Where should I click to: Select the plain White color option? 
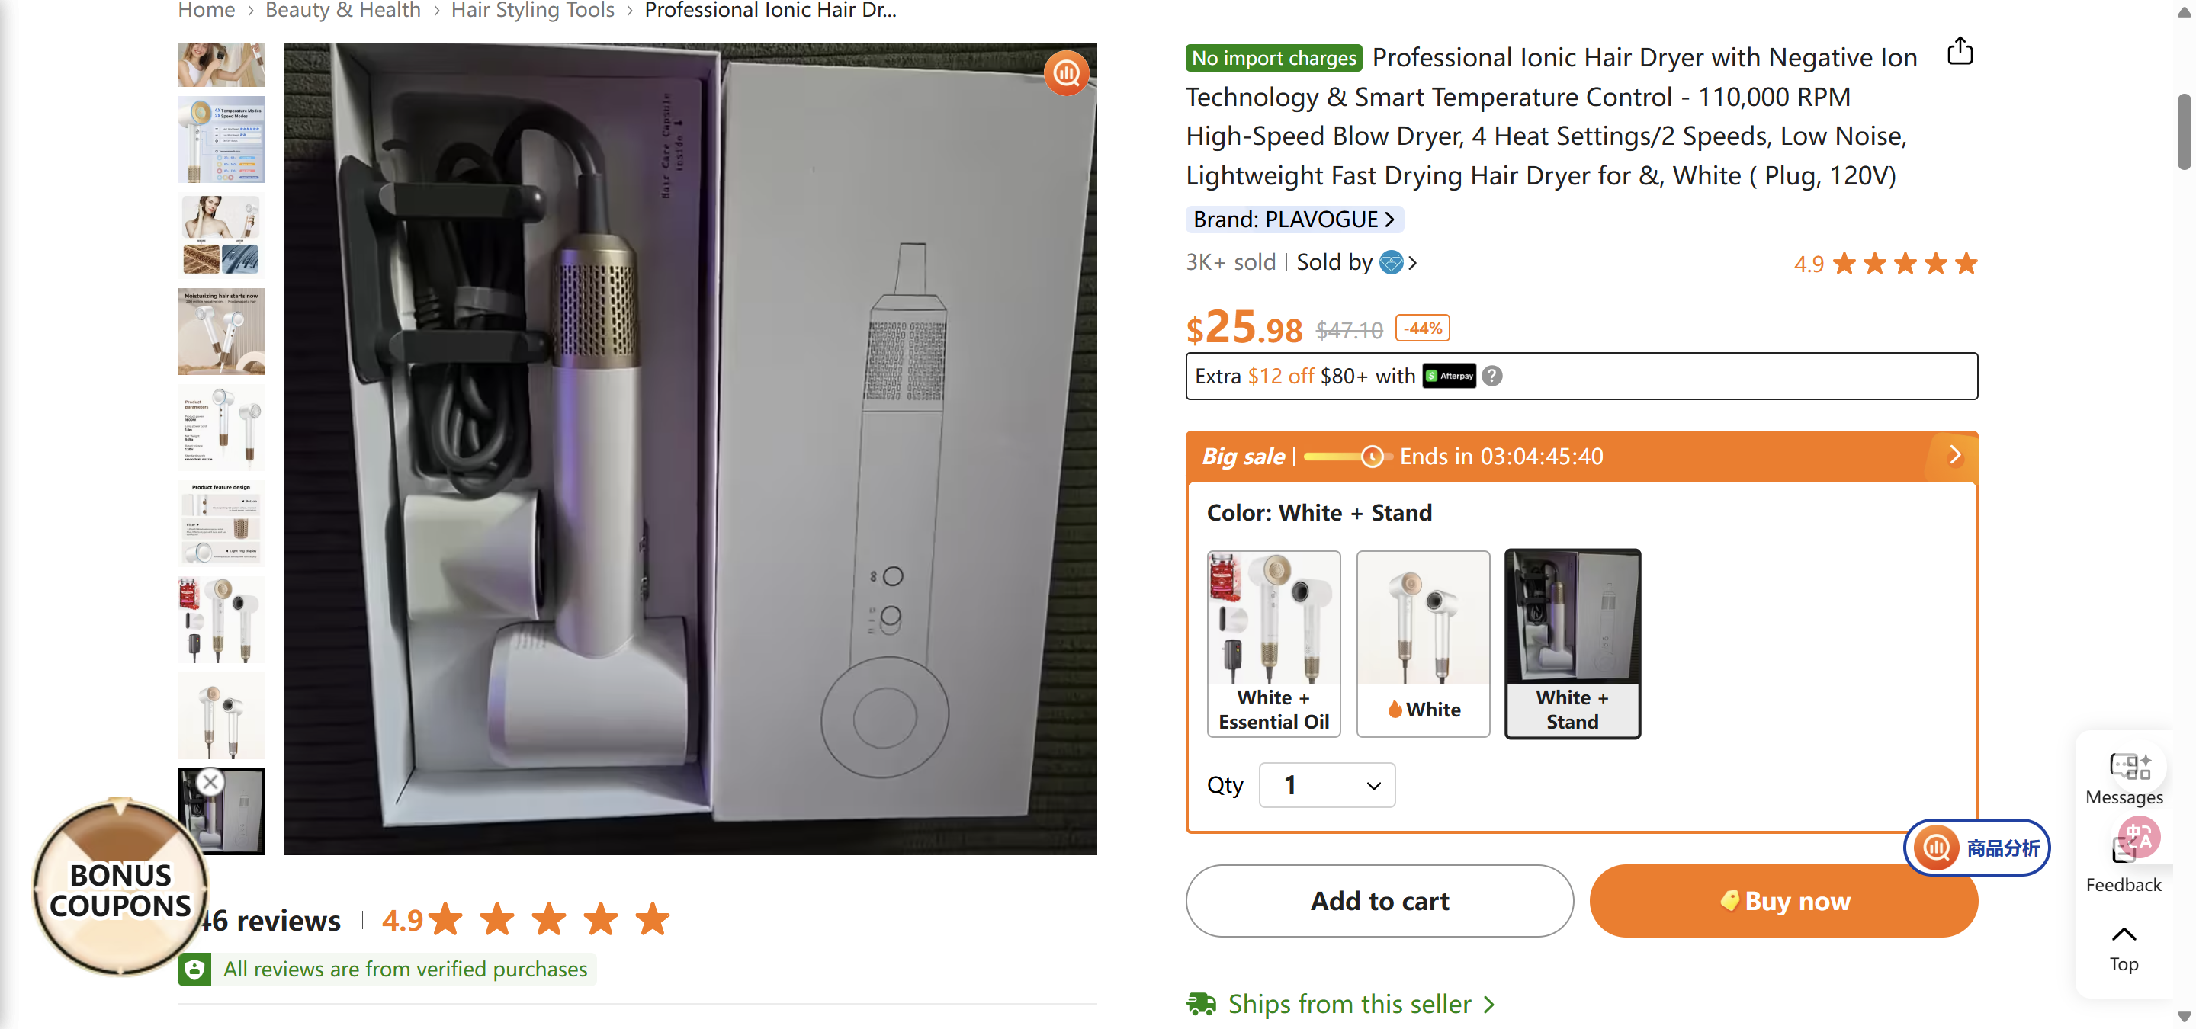(x=1423, y=643)
